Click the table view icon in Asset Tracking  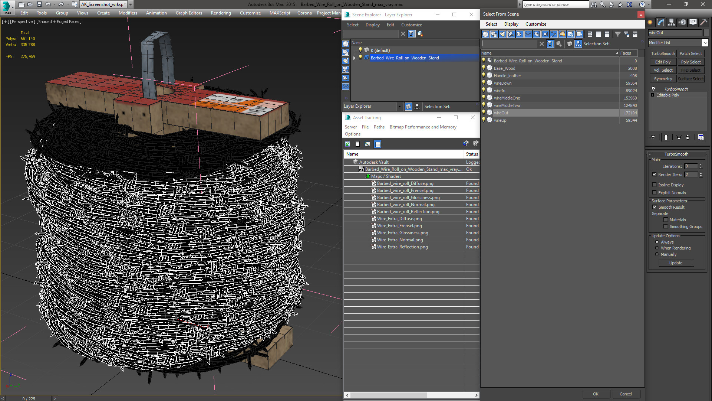[x=378, y=144]
